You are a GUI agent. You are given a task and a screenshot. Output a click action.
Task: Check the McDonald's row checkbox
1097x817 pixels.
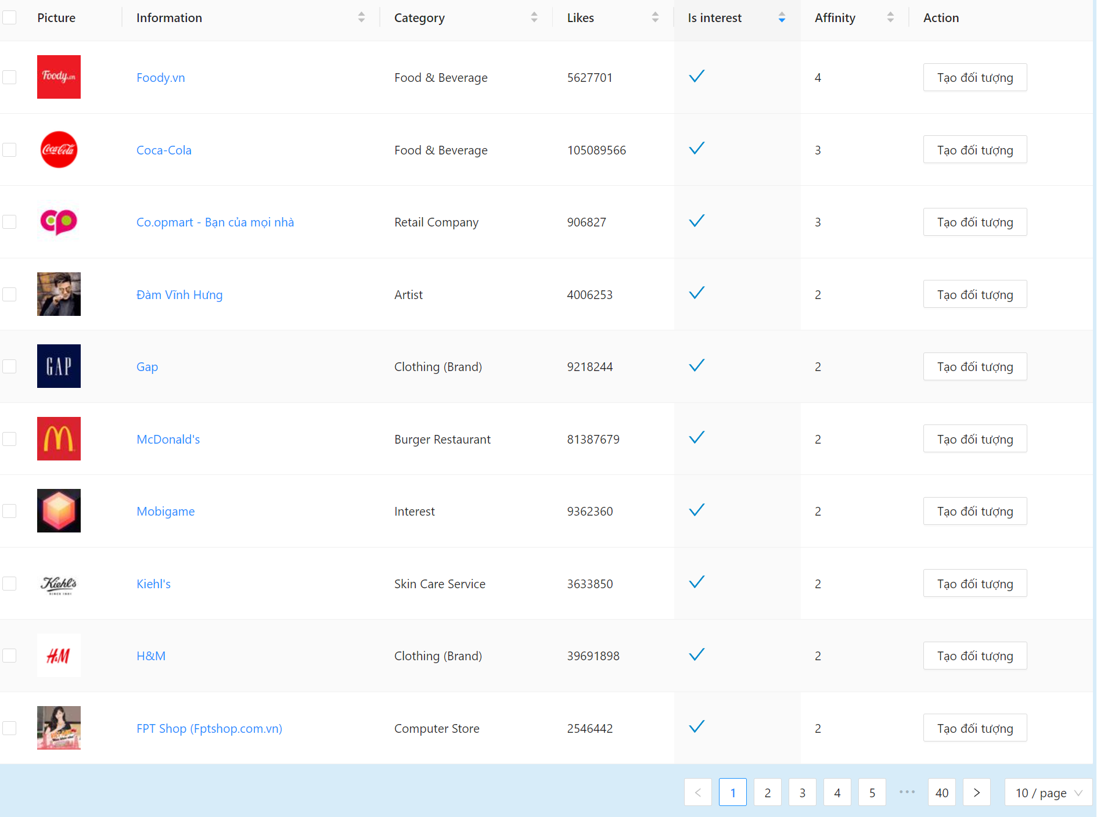[x=9, y=439]
